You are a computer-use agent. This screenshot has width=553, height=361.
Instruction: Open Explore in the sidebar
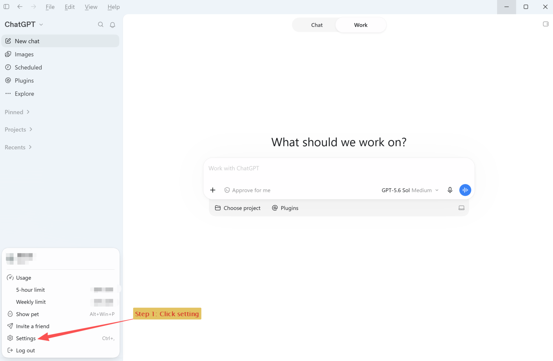coord(60,94)
